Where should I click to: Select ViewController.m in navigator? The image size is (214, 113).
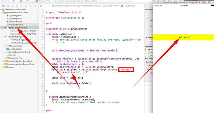16,25
